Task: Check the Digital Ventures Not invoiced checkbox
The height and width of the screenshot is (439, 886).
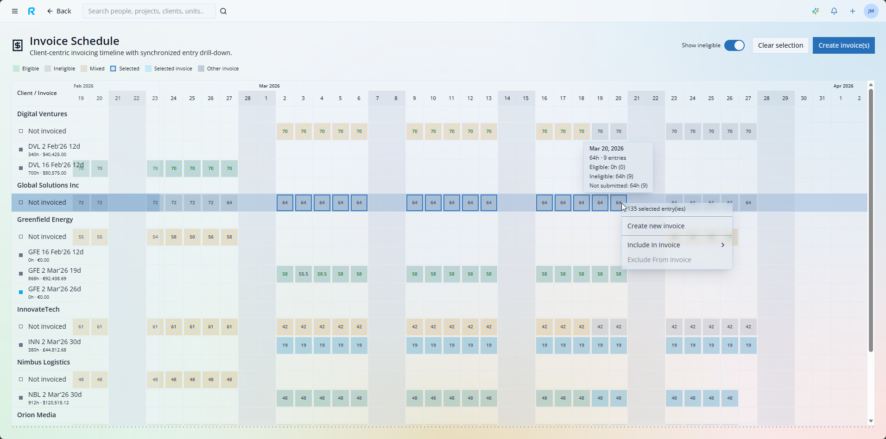Action: click(x=20, y=131)
